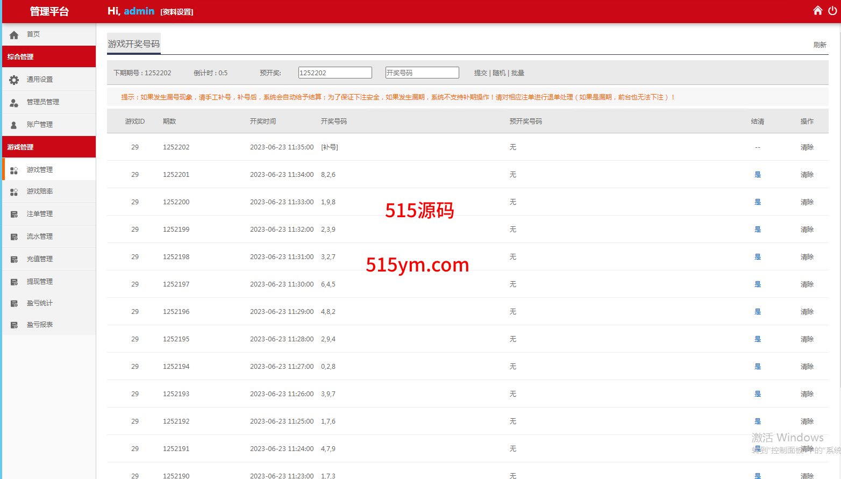Click the icon beside 注单管理
Screen dimensions: 841x479
pyautogui.click(x=14, y=215)
